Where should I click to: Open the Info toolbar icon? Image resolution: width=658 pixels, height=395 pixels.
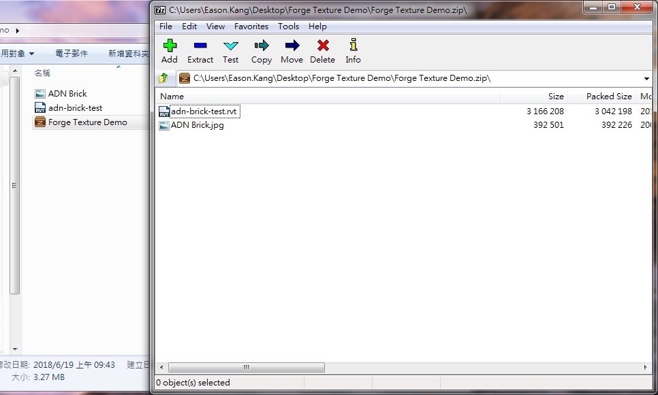[354, 45]
